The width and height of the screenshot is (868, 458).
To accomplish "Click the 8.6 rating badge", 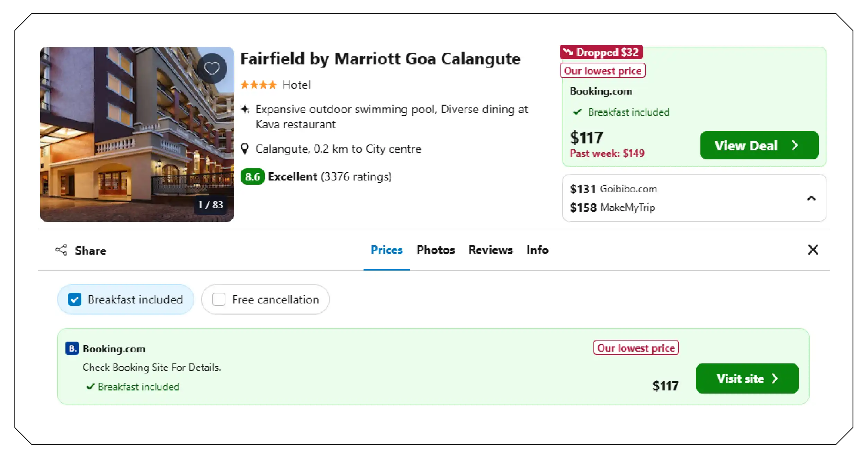I will pyautogui.click(x=252, y=177).
